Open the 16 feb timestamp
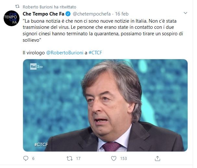This screenshot has width=197, height=168. click(x=122, y=14)
